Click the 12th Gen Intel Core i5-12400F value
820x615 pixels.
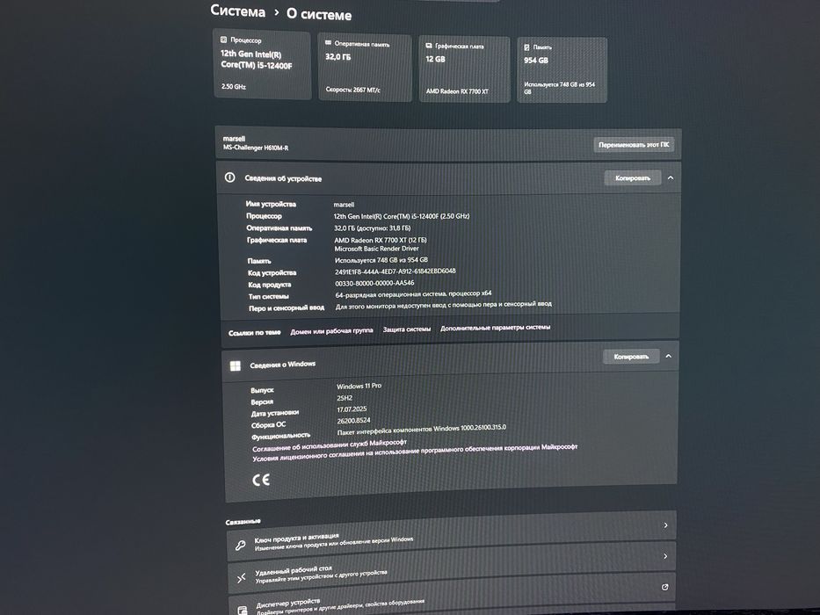point(402,216)
